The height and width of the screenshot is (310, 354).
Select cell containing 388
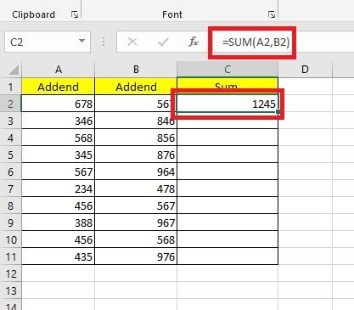(x=58, y=223)
